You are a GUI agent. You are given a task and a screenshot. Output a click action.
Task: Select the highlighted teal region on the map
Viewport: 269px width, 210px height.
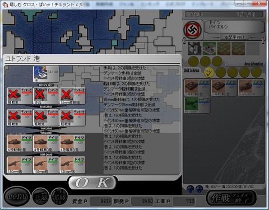[x=114, y=43]
